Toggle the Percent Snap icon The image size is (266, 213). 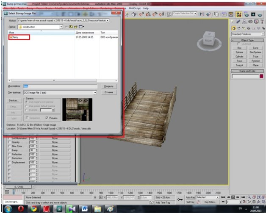click(x=155, y=14)
